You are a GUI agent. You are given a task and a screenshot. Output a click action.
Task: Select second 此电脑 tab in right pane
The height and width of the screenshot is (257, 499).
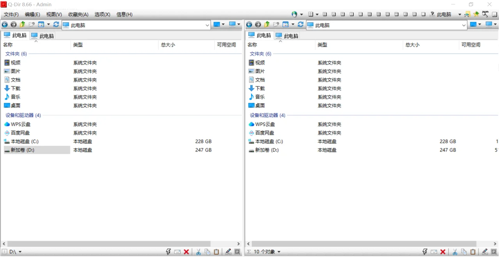click(287, 36)
